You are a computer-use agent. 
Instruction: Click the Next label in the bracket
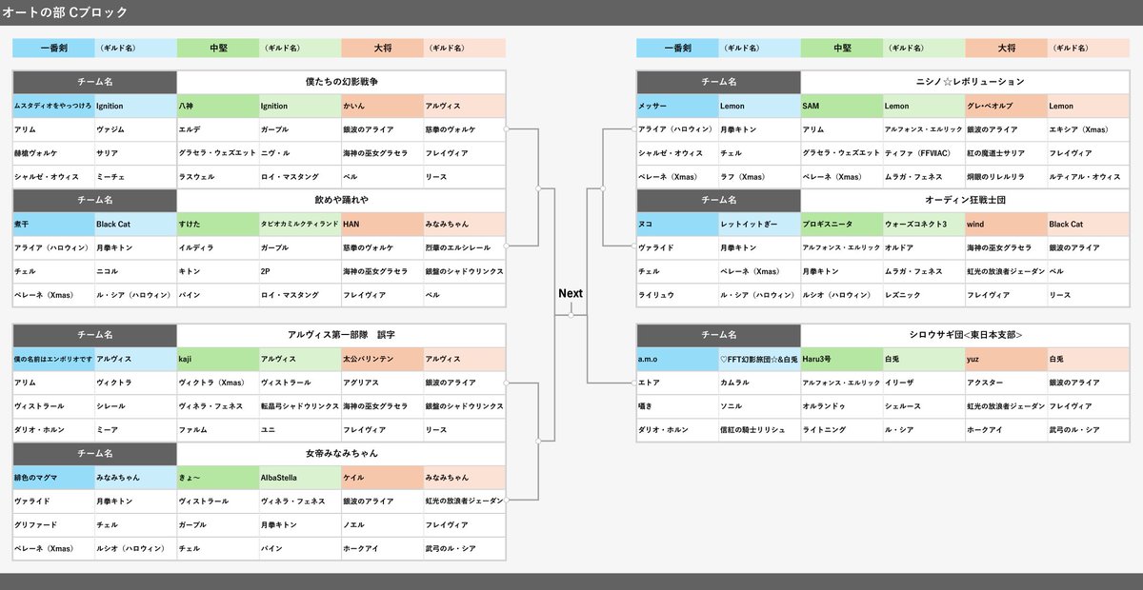coord(571,293)
